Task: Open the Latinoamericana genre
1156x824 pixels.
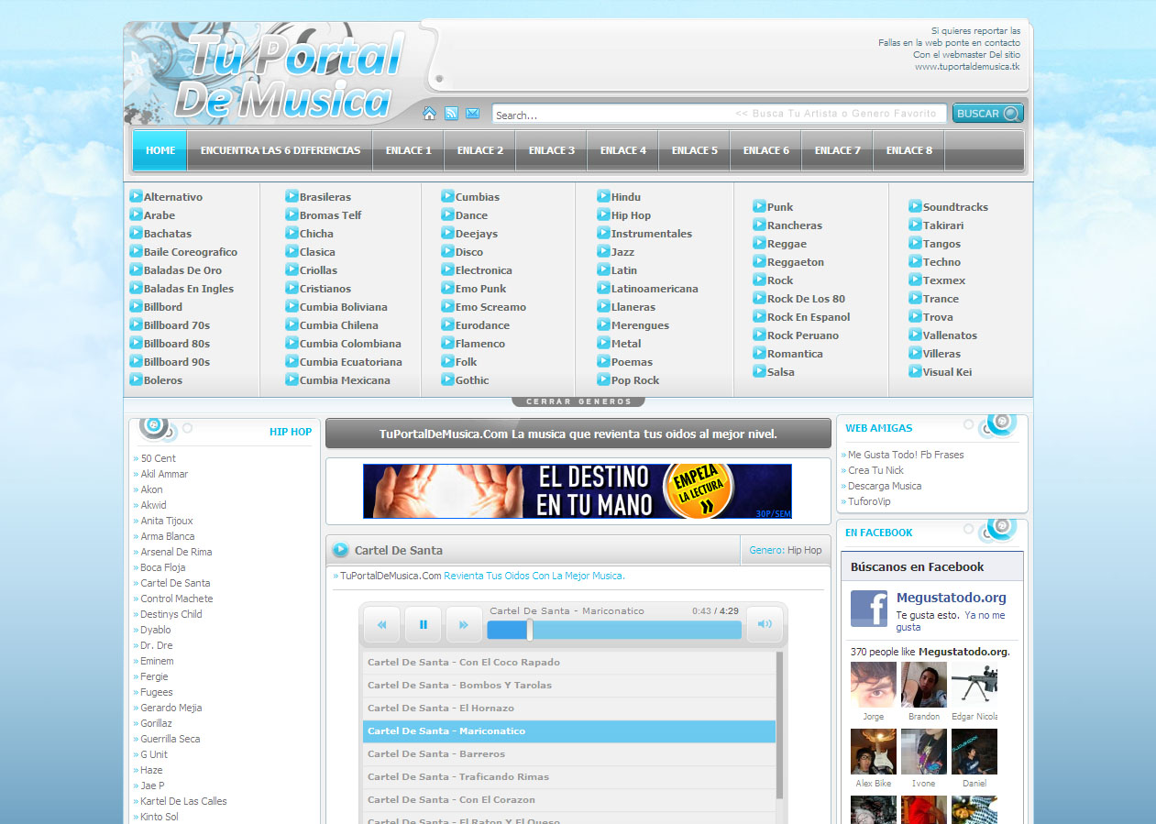Action: [655, 289]
